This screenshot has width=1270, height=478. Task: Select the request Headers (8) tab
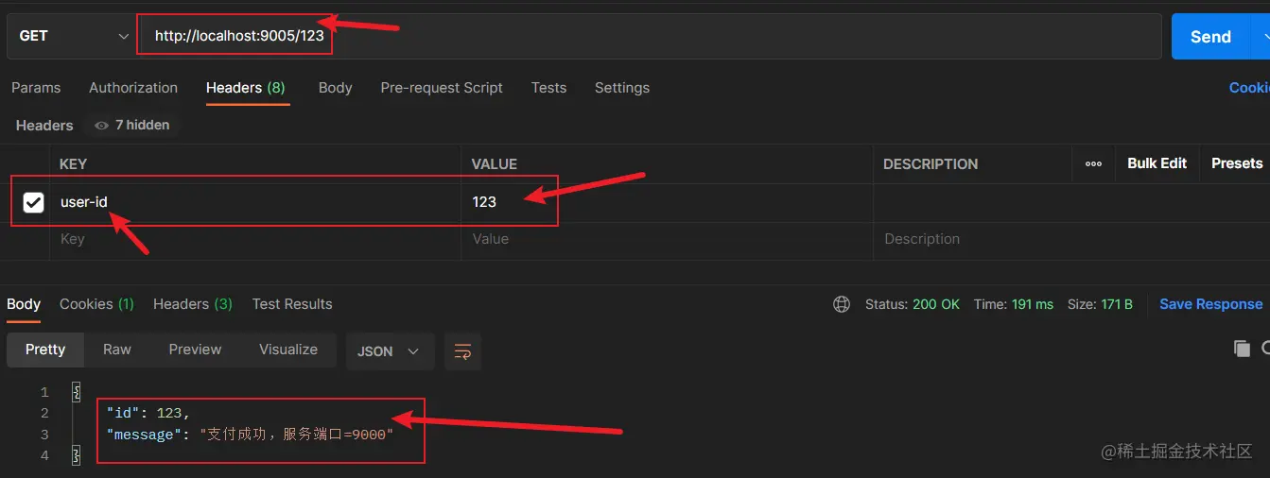click(x=246, y=88)
